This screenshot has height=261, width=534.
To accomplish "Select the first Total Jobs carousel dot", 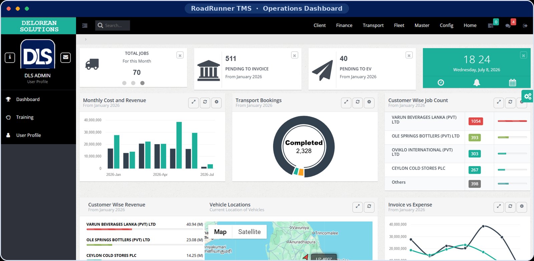I will (124, 83).
